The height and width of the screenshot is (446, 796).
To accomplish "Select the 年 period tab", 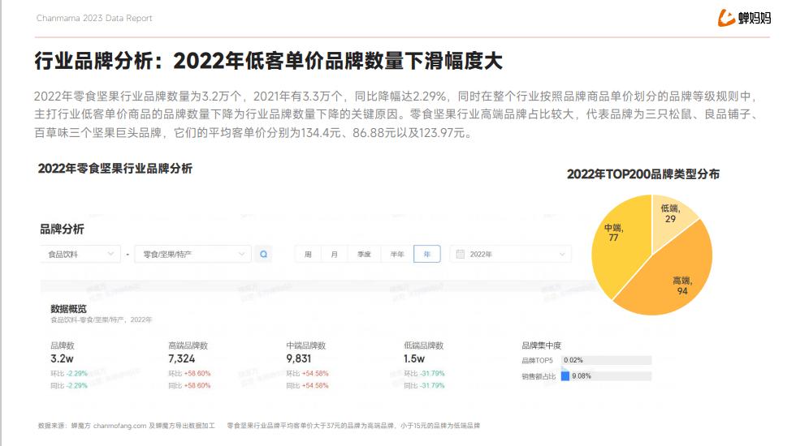I will [x=427, y=254].
